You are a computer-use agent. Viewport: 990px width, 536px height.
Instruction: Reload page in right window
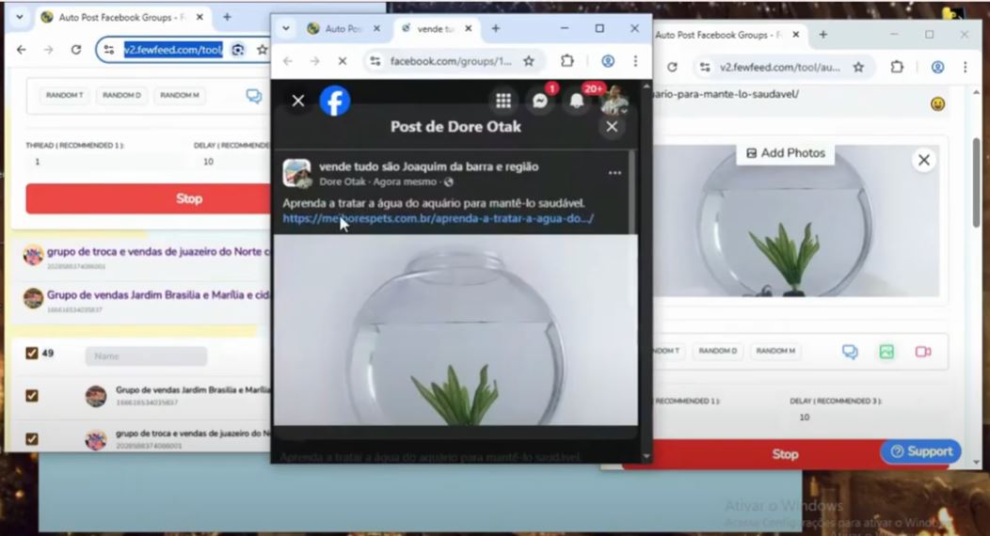pos(672,67)
